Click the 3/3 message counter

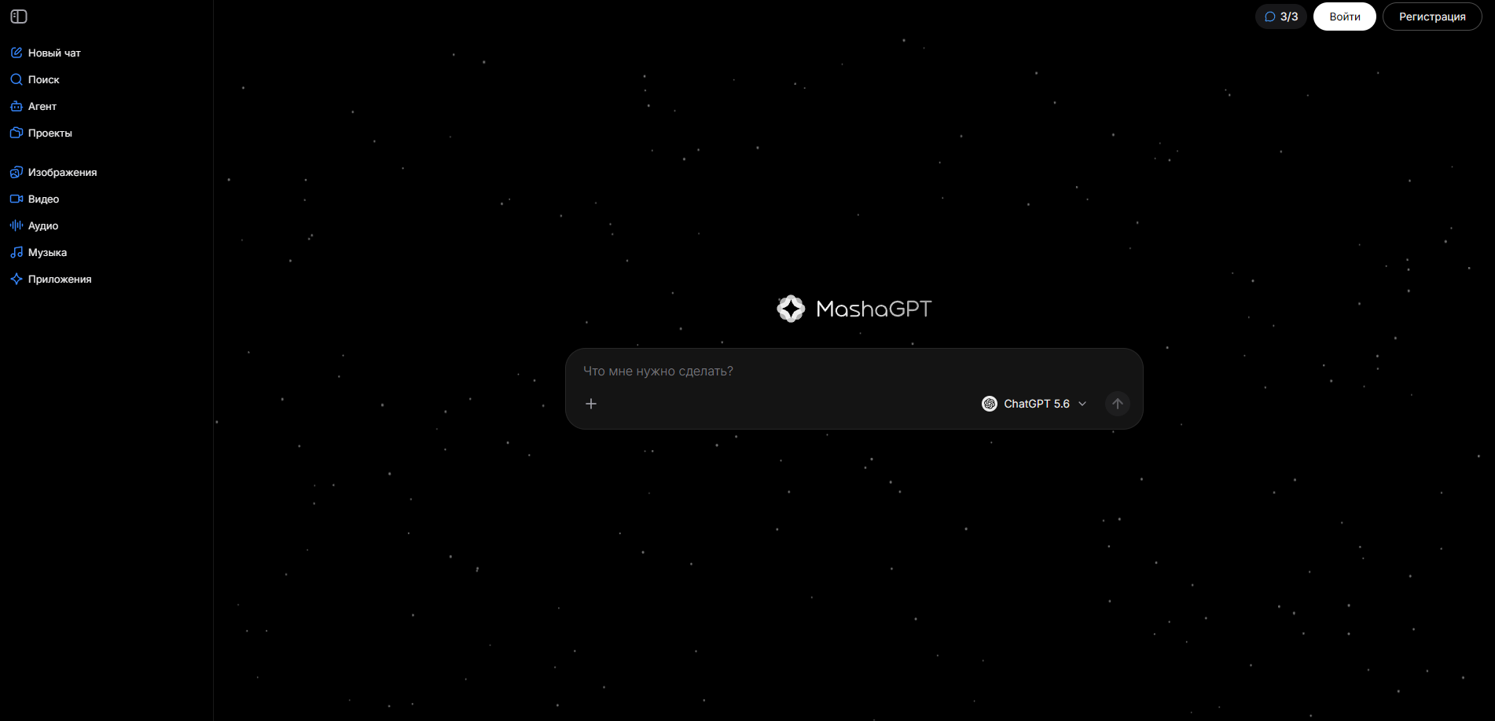(x=1280, y=16)
